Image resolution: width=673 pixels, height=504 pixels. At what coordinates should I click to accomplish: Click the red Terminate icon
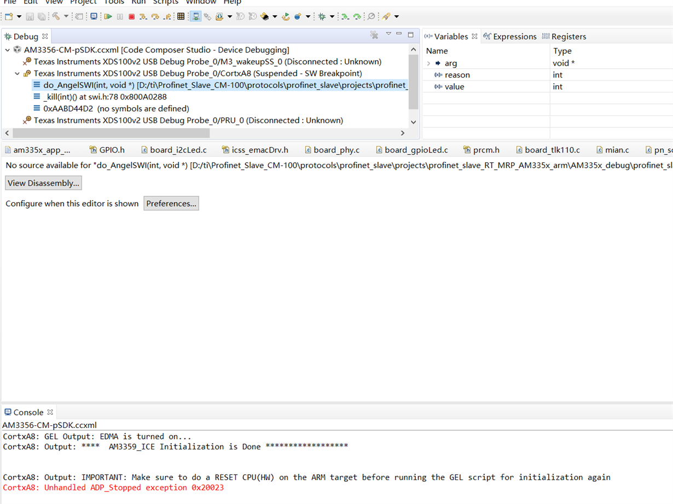tap(132, 16)
